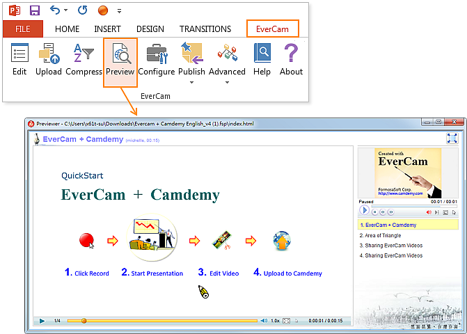Jump to chapter 4. Sharing EverCam Videos
Screen dimensions: 467x334
[390, 255]
